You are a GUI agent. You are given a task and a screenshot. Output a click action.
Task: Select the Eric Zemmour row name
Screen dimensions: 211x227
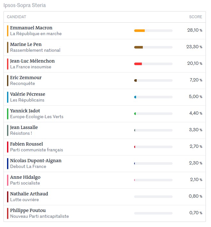click(26, 78)
